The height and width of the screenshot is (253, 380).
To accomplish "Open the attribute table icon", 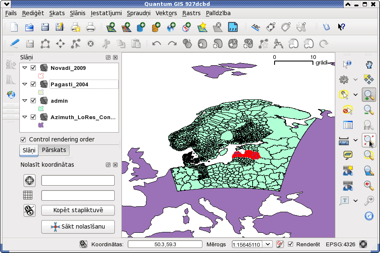I will [348, 125].
